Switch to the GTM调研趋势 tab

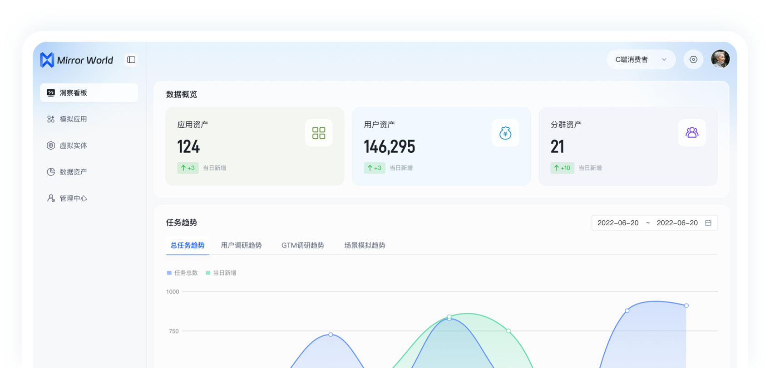[x=303, y=245]
